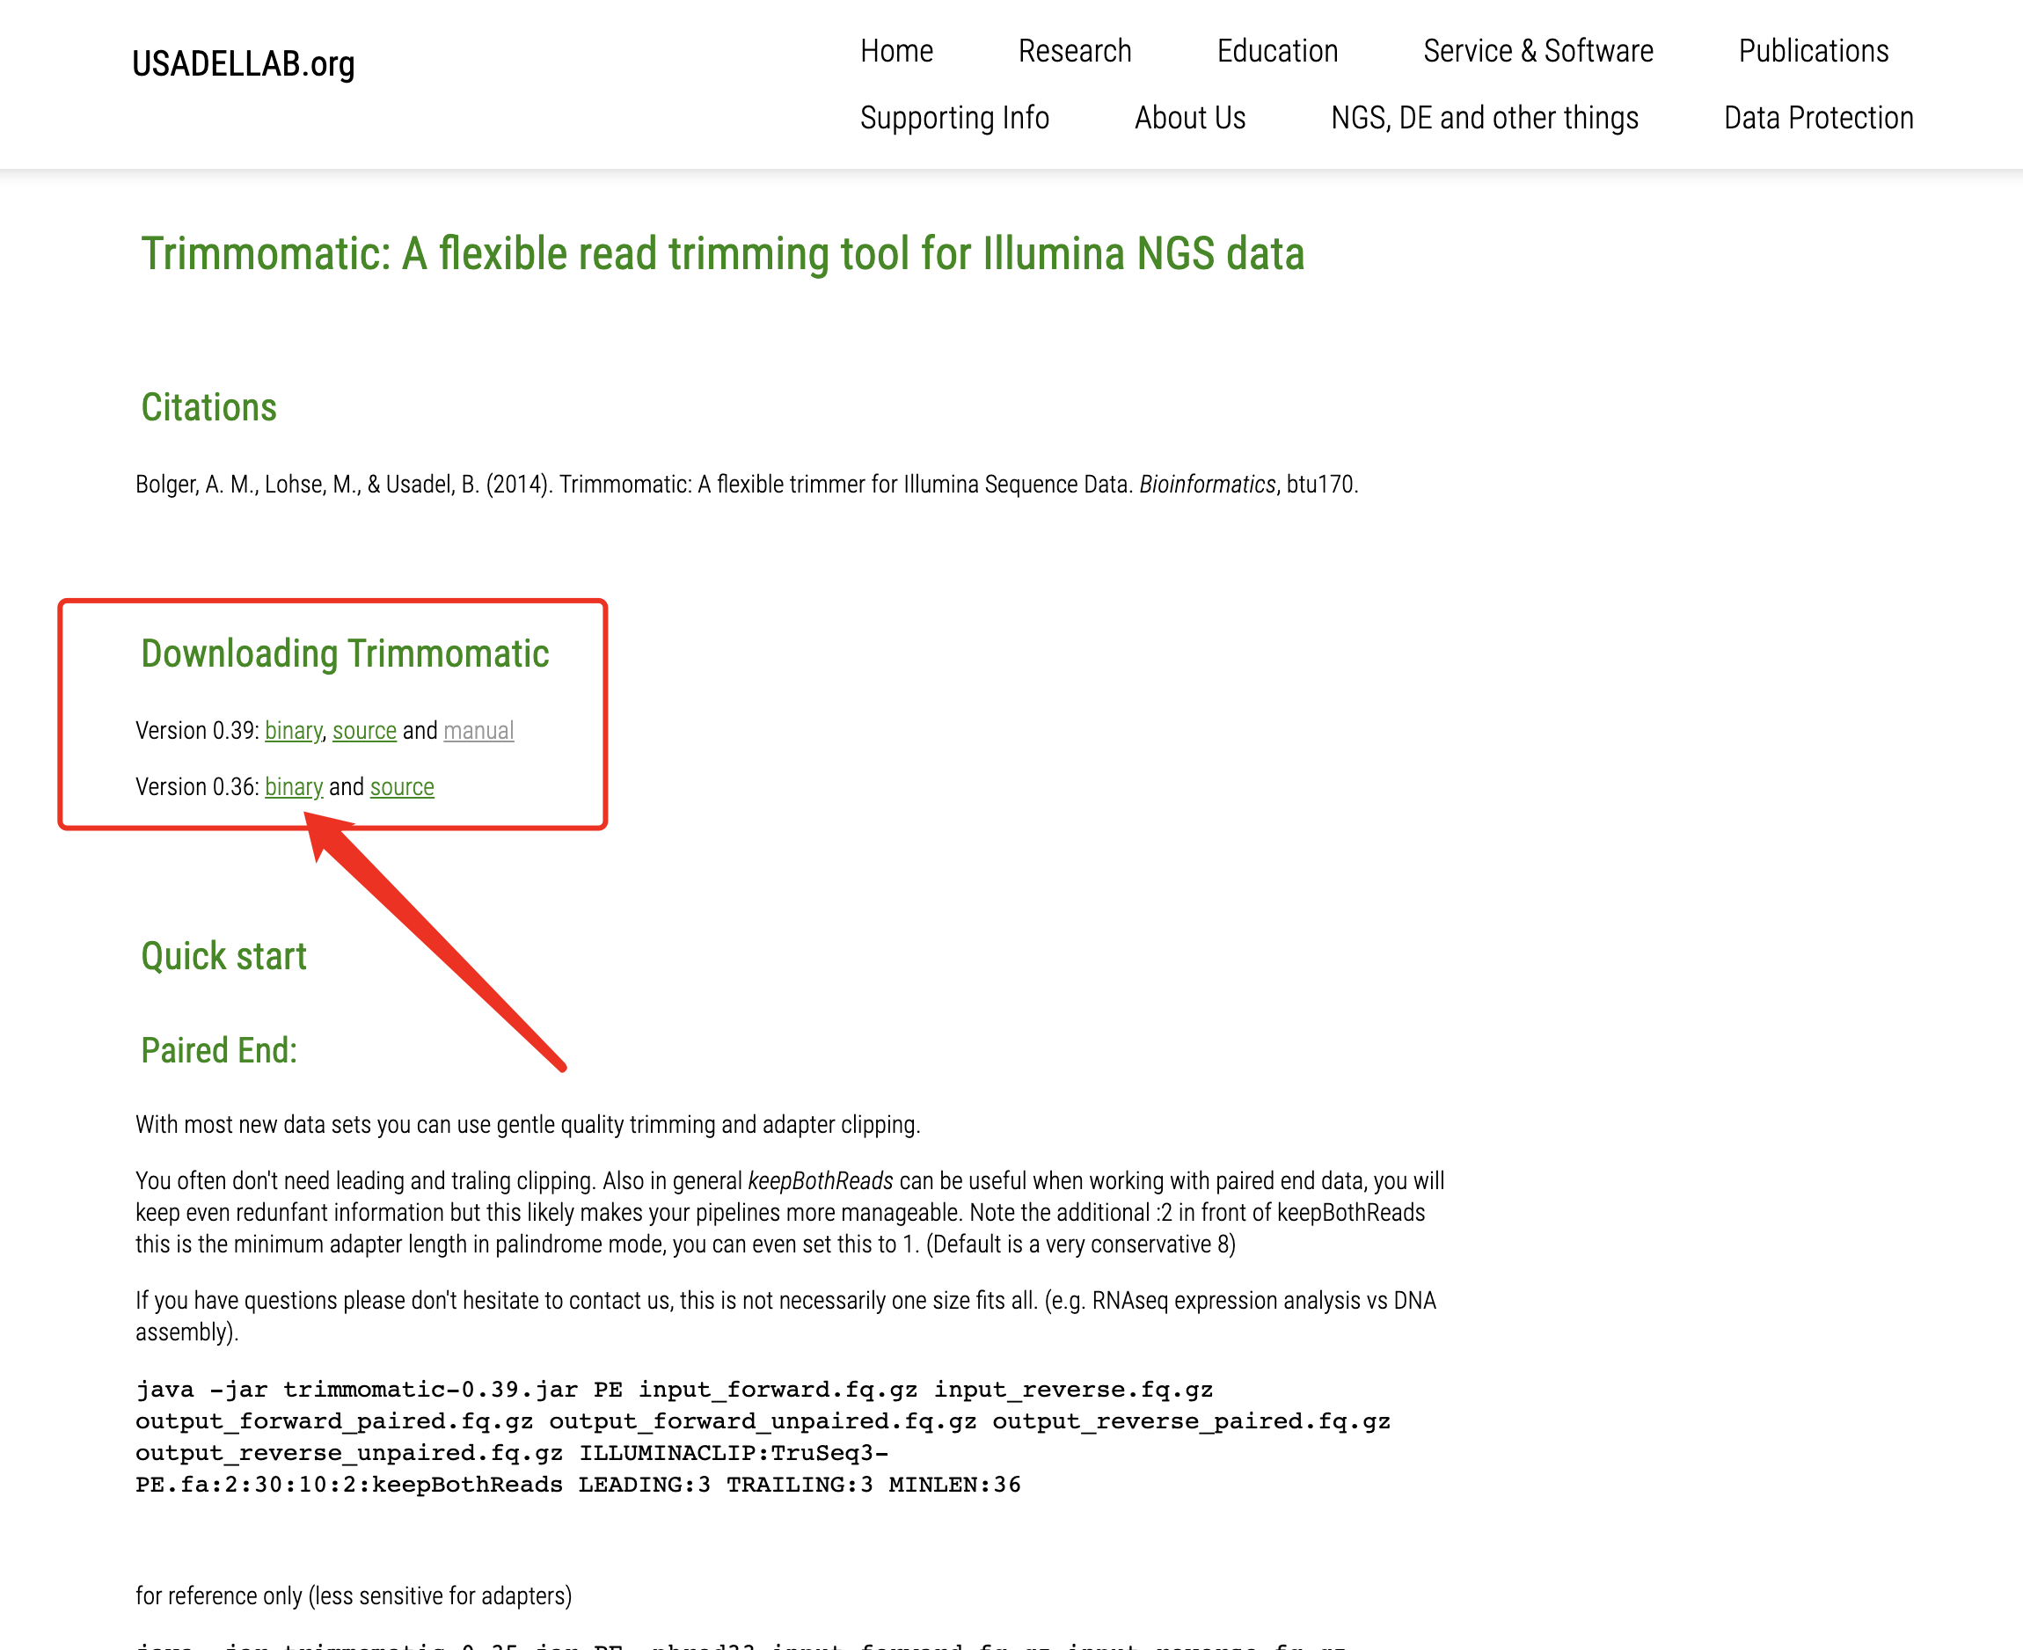
Task: Click the manual link for Version 0.39
Action: click(x=478, y=731)
